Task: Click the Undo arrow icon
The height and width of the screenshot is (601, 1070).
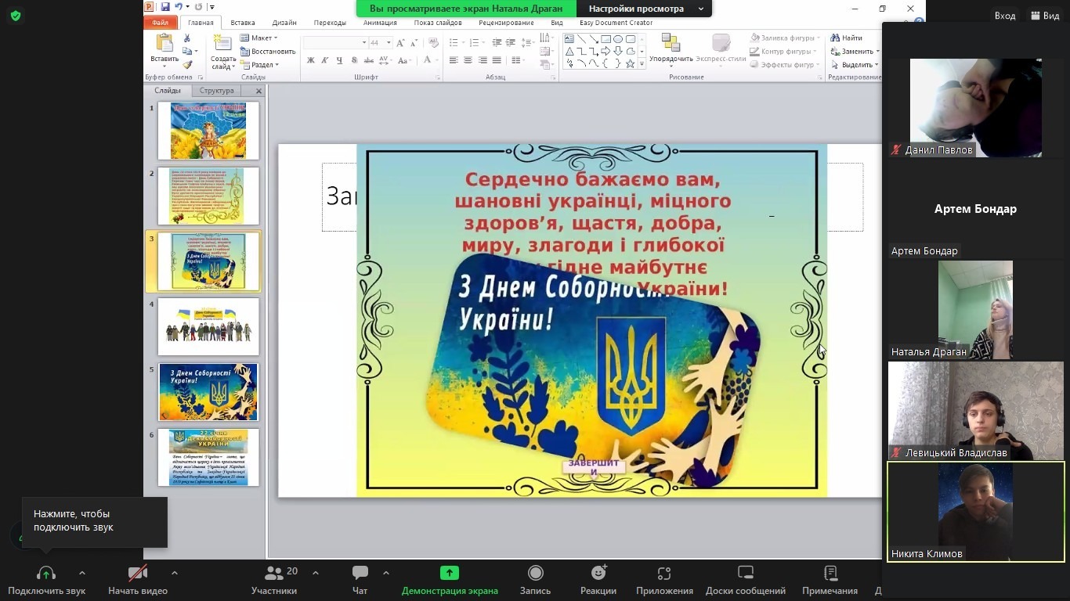Action: [x=179, y=7]
